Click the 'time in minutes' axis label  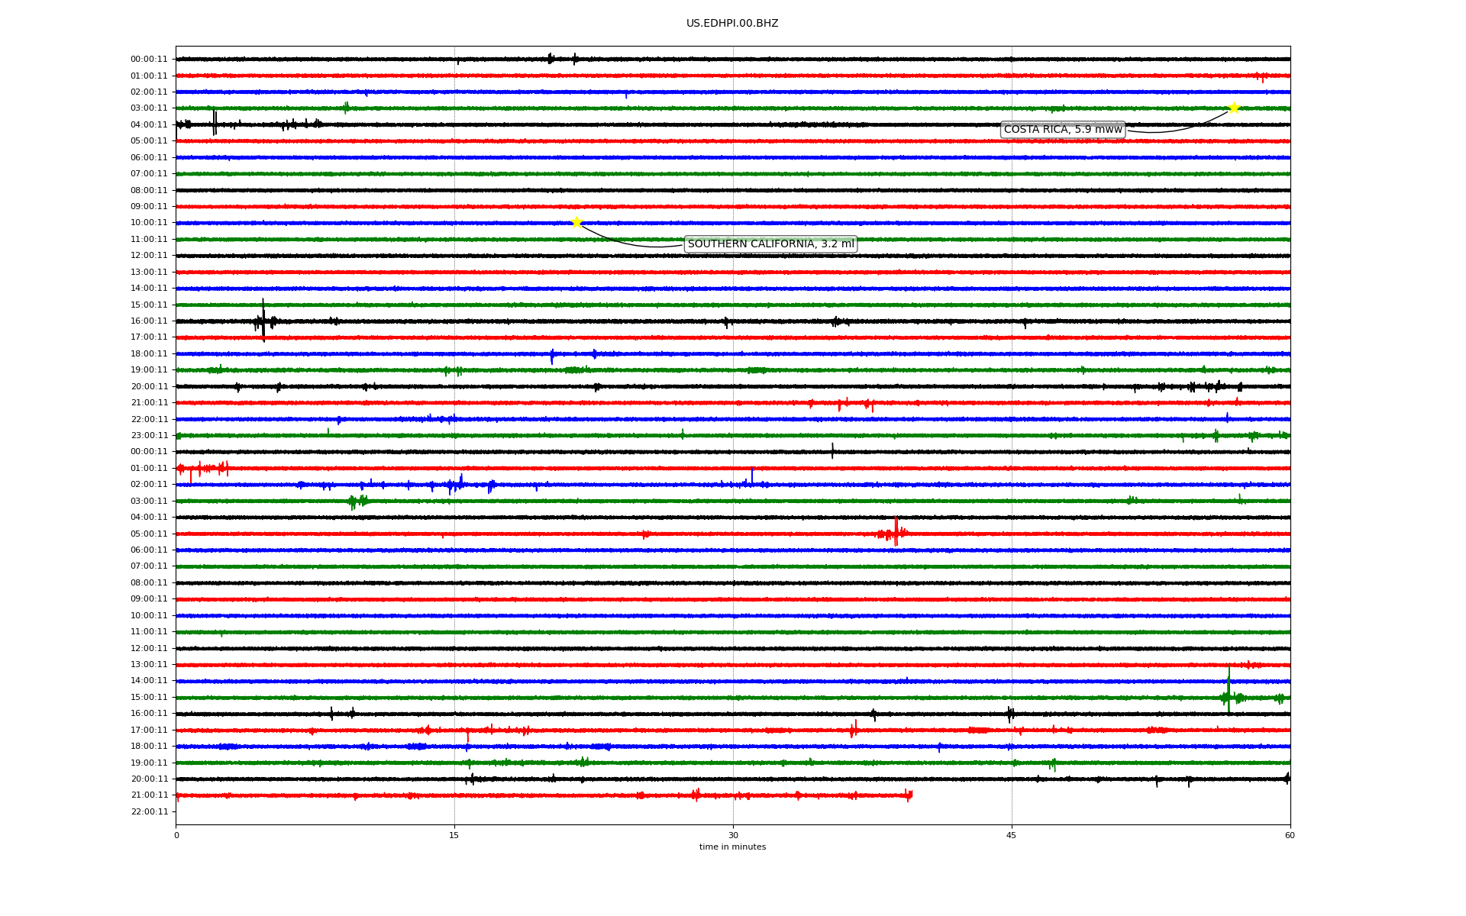[x=732, y=847]
